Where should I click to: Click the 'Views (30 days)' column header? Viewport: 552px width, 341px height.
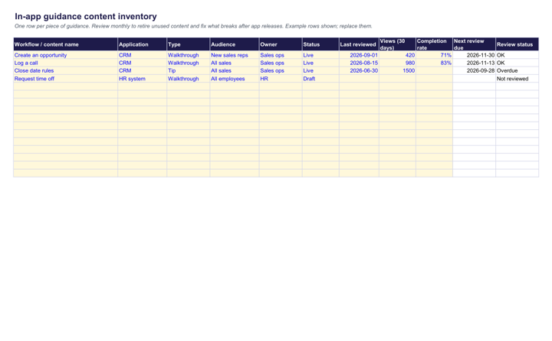click(x=397, y=44)
